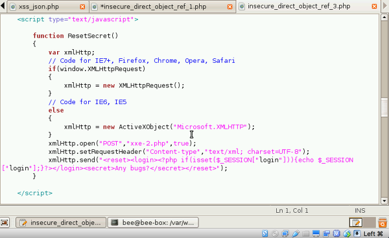Click the editor scrollbar up arrow
Image resolution: width=389 pixels, height=238 pixels.
coord(384,17)
